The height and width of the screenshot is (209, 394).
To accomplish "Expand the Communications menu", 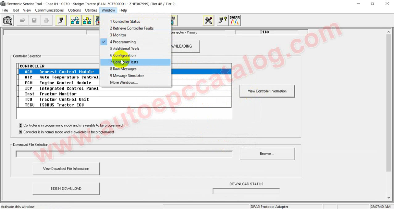I will [x=49, y=10].
